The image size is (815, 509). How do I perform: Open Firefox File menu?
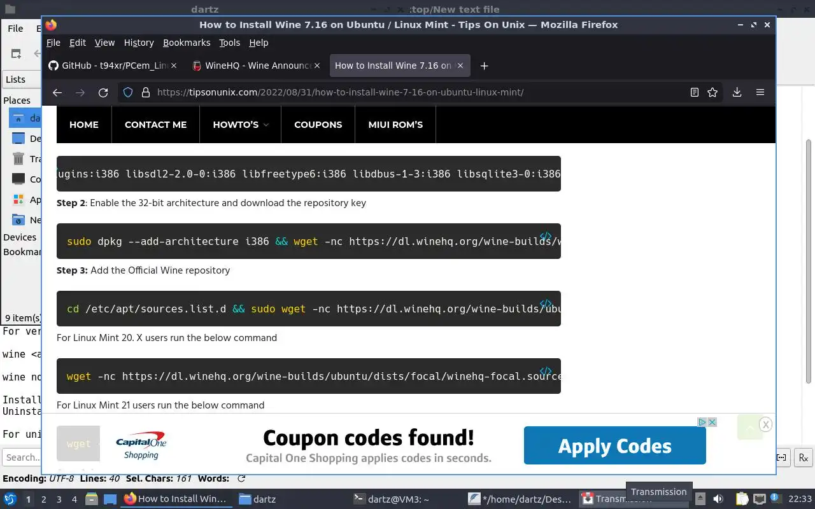(53, 43)
